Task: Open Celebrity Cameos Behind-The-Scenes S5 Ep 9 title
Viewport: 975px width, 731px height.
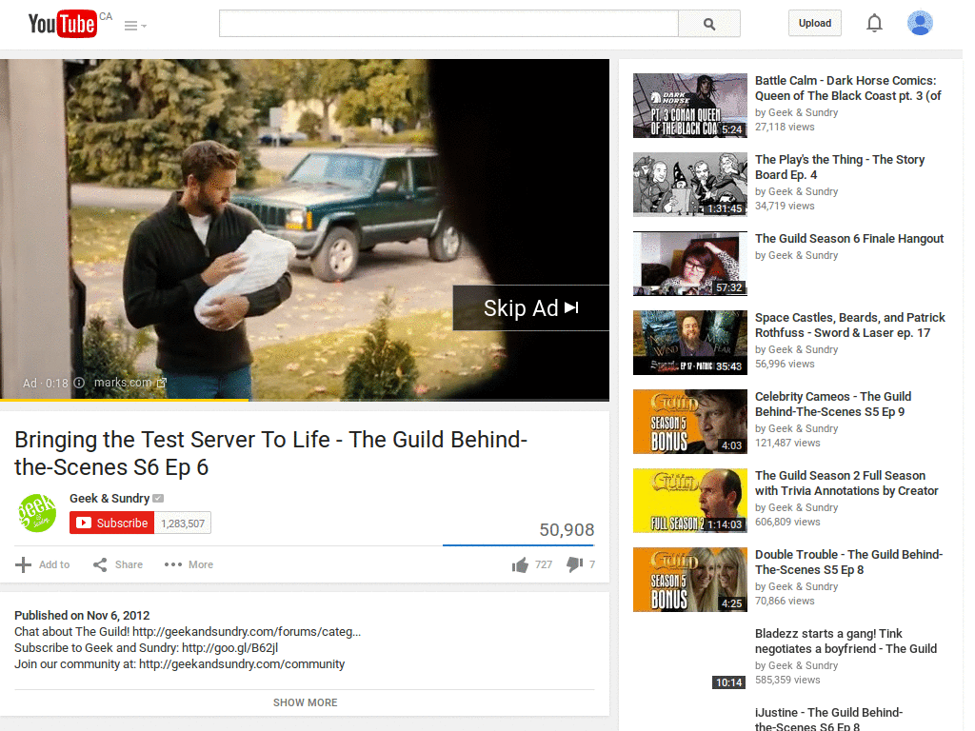Action: click(x=833, y=404)
